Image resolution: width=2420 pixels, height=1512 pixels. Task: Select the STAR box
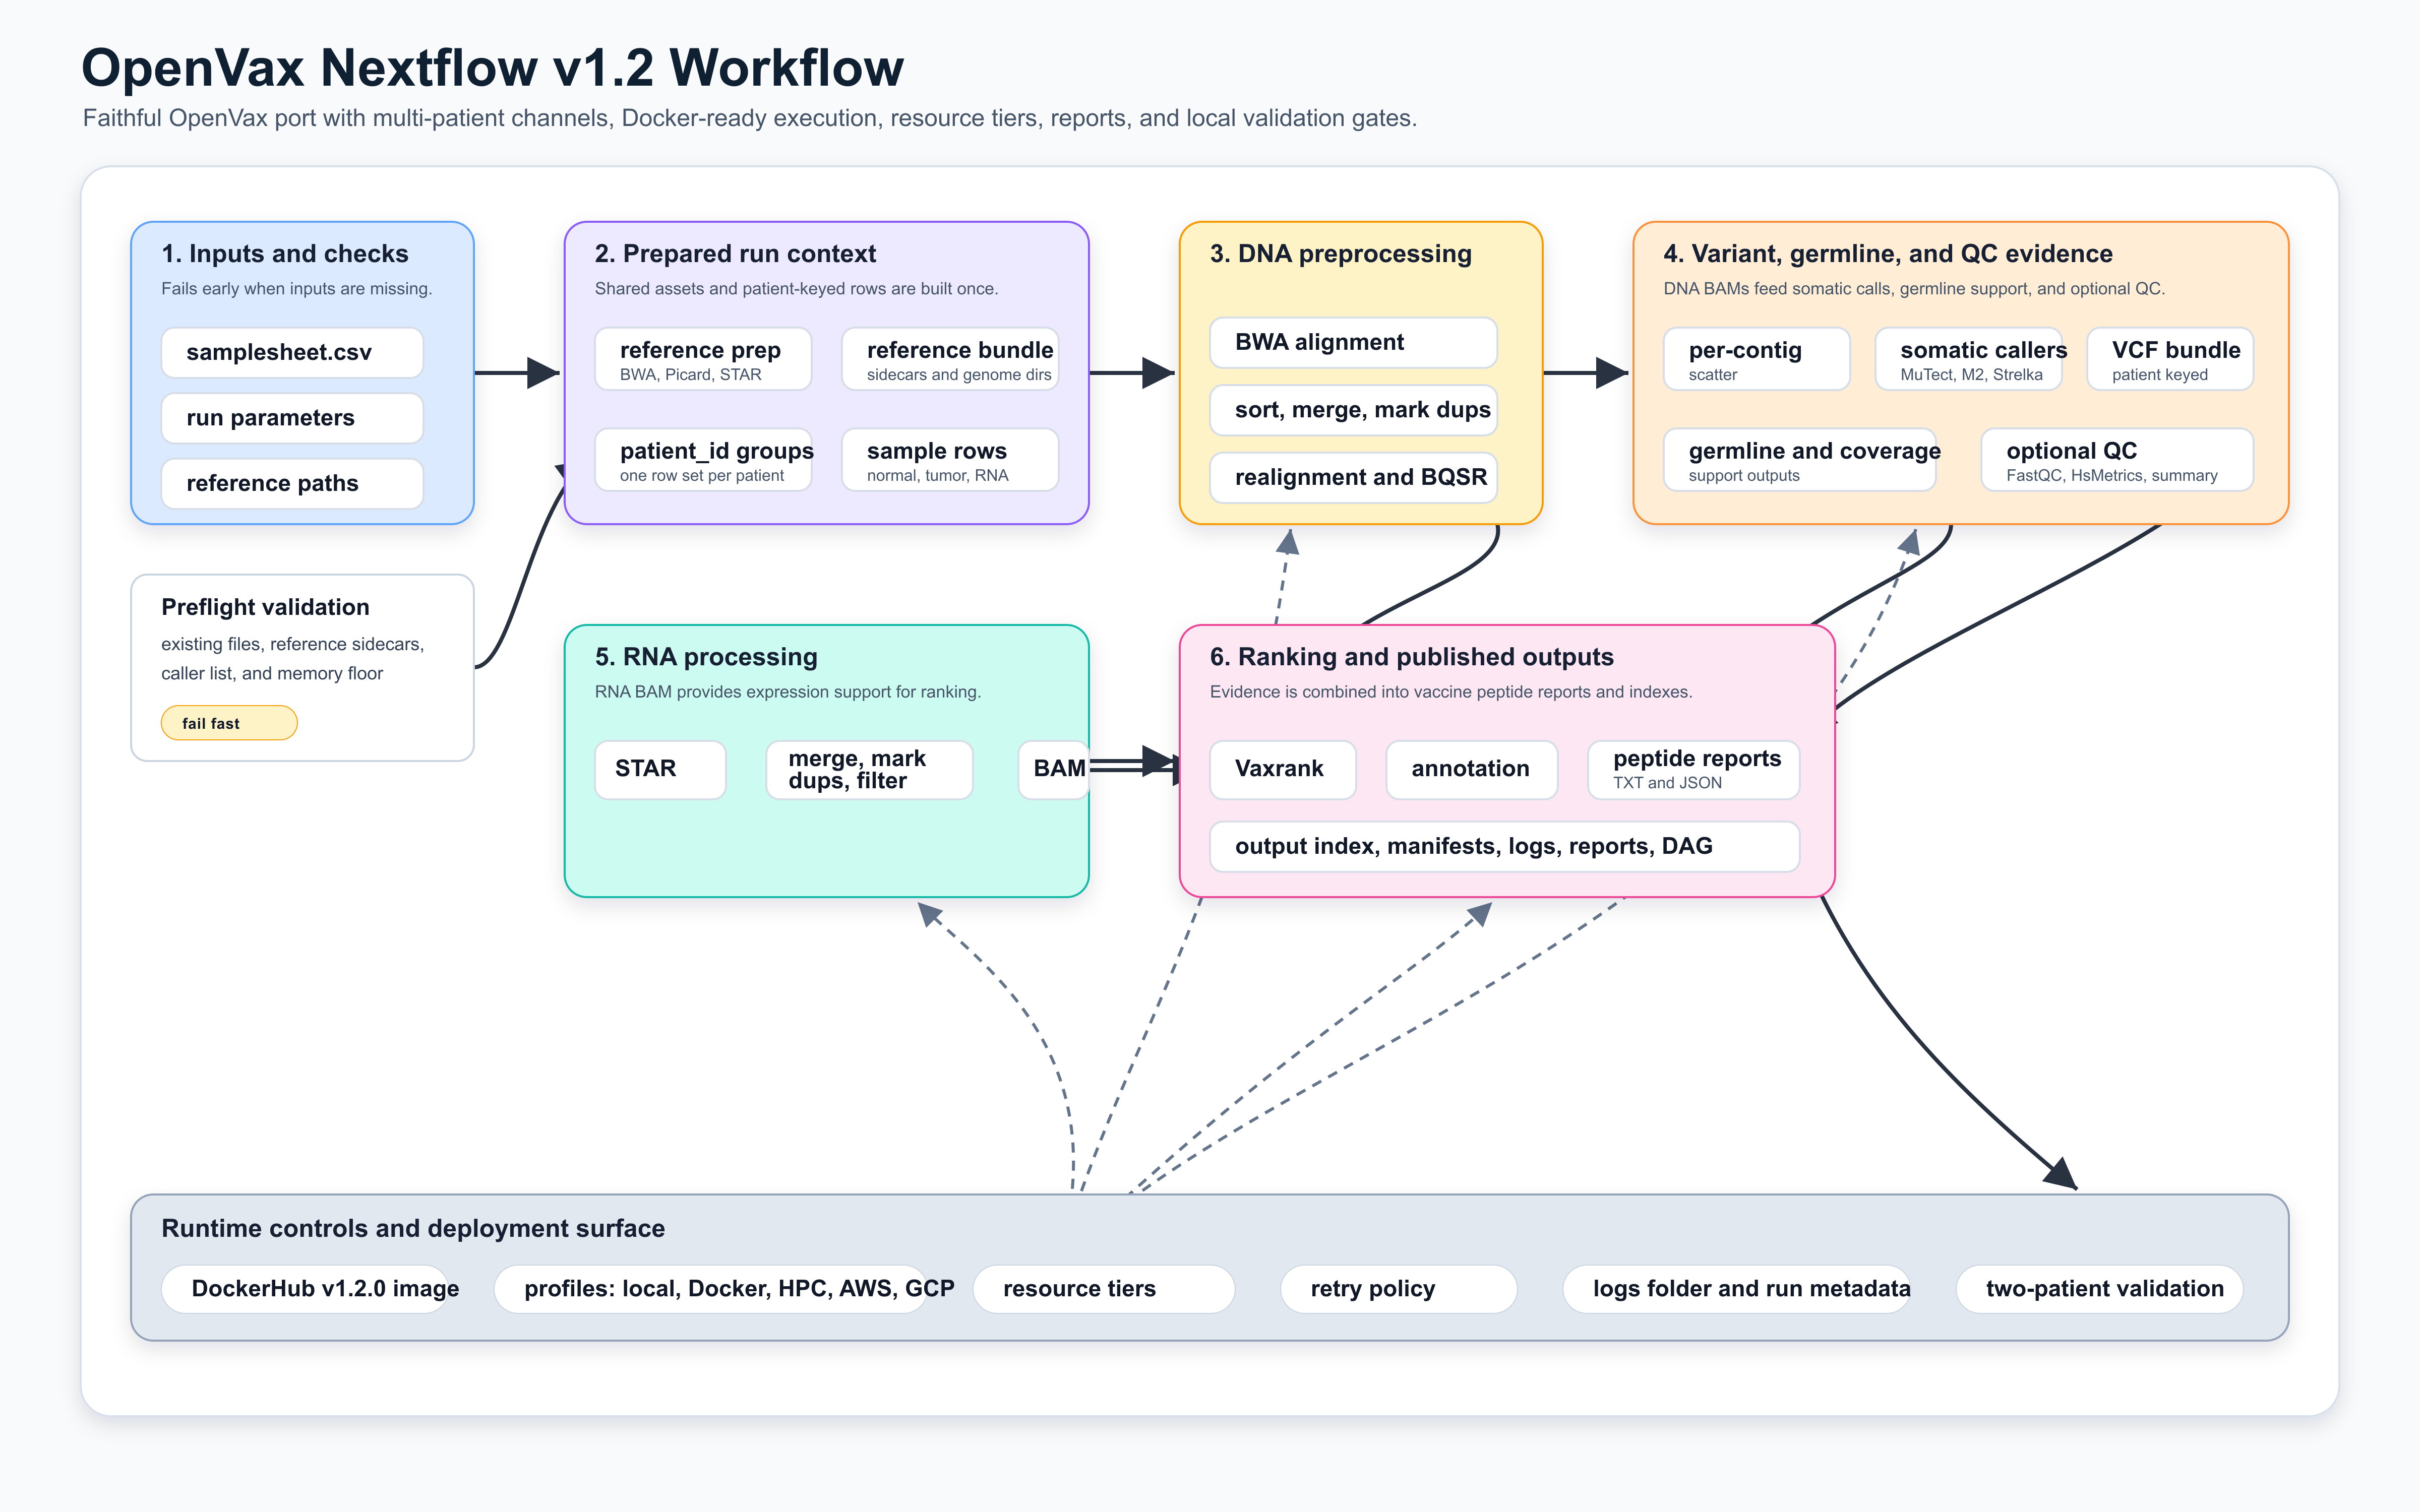click(x=660, y=769)
